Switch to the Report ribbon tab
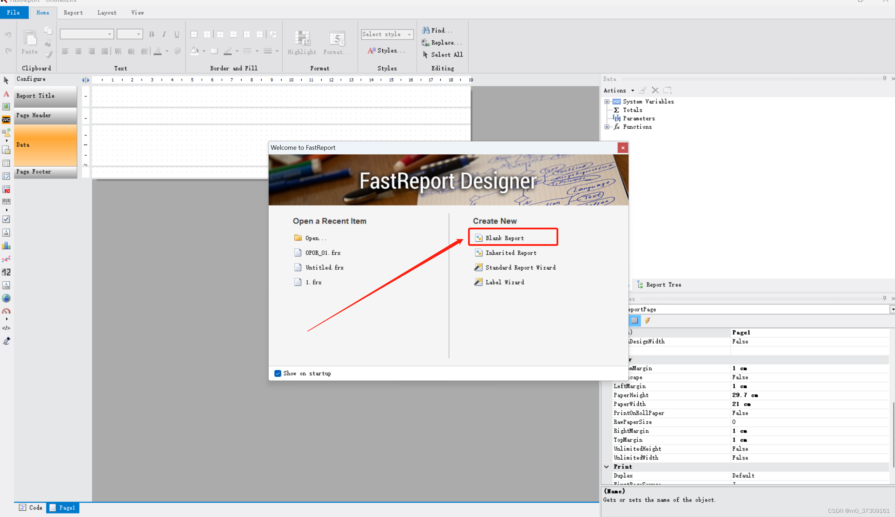895x517 pixels. pos(73,12)
